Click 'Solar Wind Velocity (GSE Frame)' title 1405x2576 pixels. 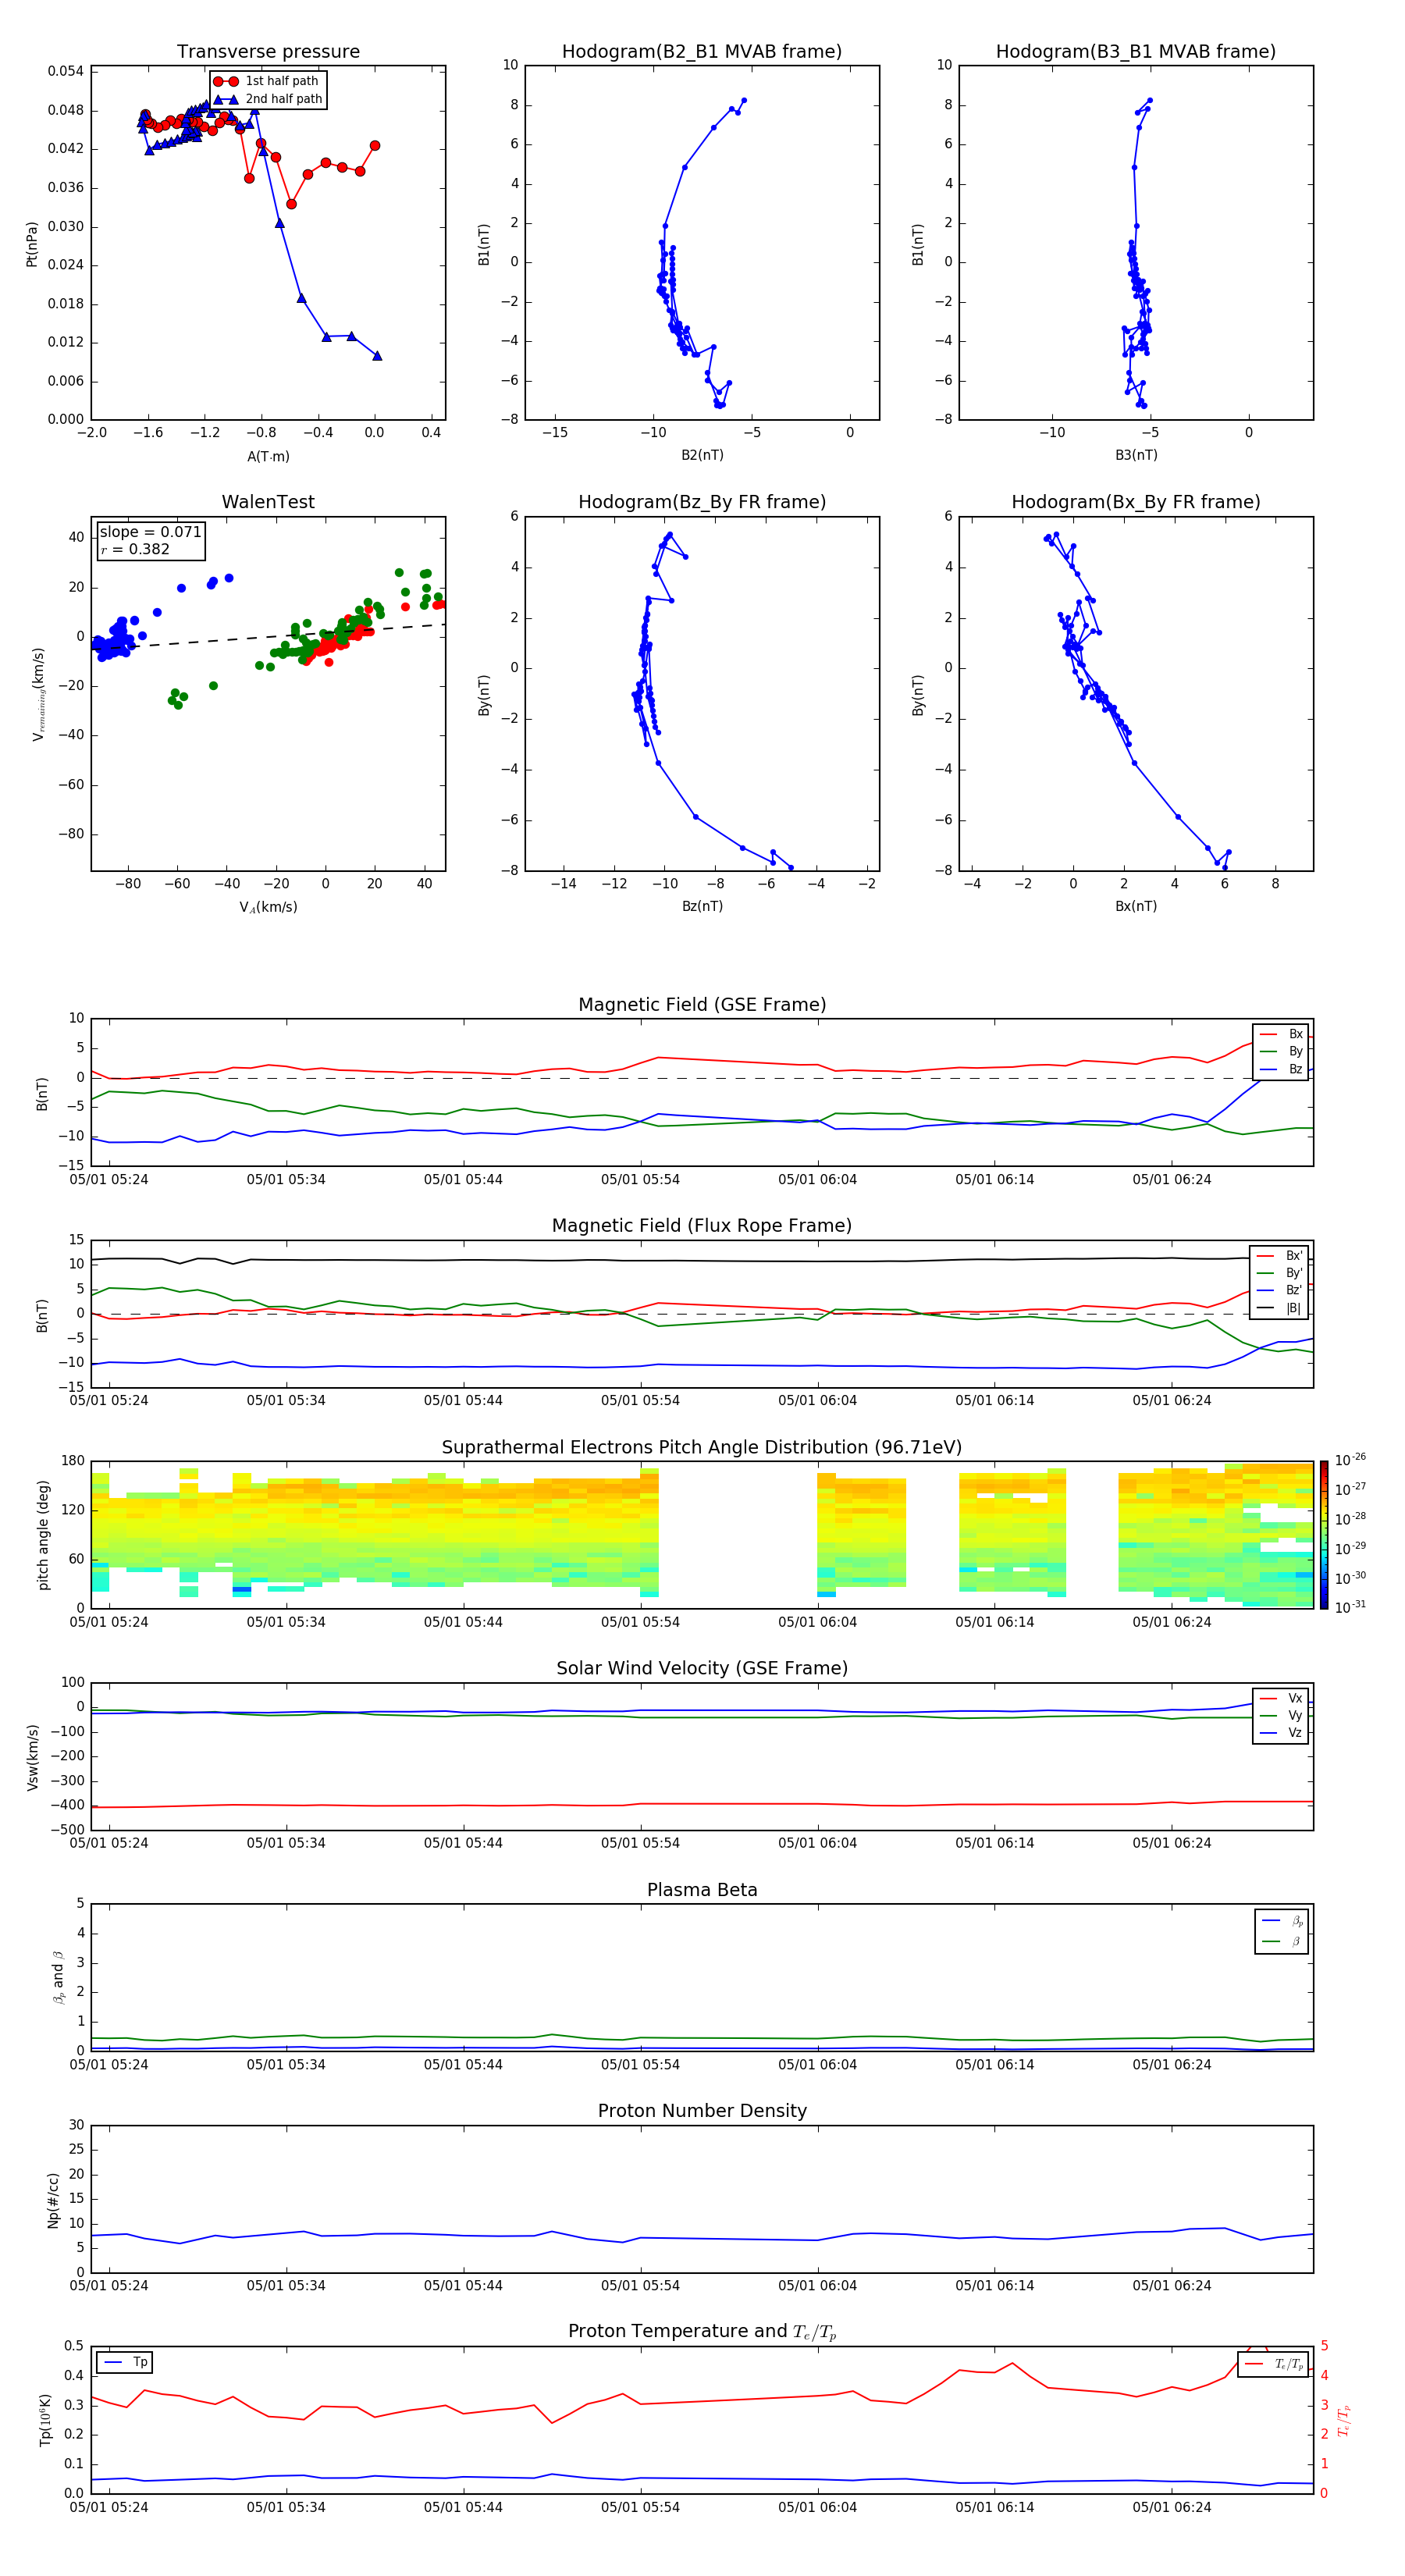tap(702, 1669)
